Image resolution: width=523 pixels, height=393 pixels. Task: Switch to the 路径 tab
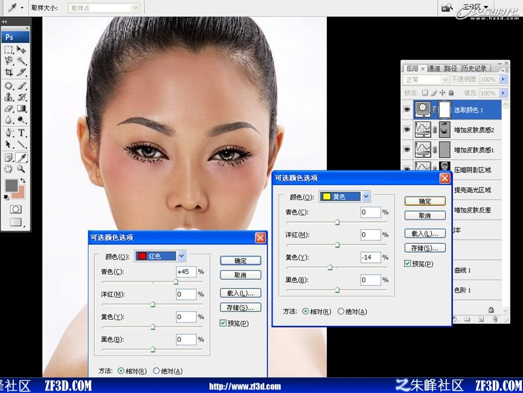coord(451,68)
